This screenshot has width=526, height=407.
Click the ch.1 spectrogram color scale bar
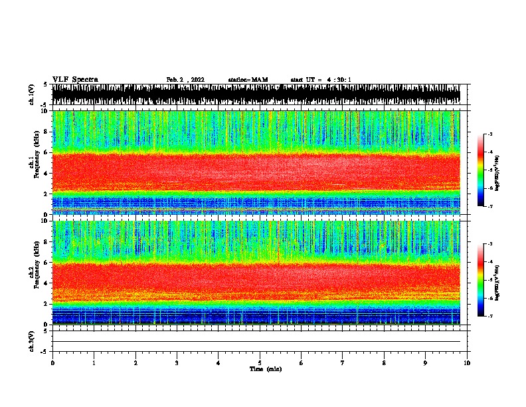click(480, 170)
